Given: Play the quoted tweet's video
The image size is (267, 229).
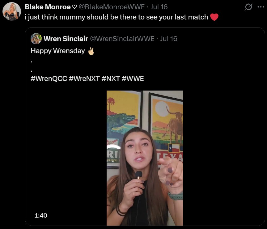Looking at the screenshot, I should 145,158.
